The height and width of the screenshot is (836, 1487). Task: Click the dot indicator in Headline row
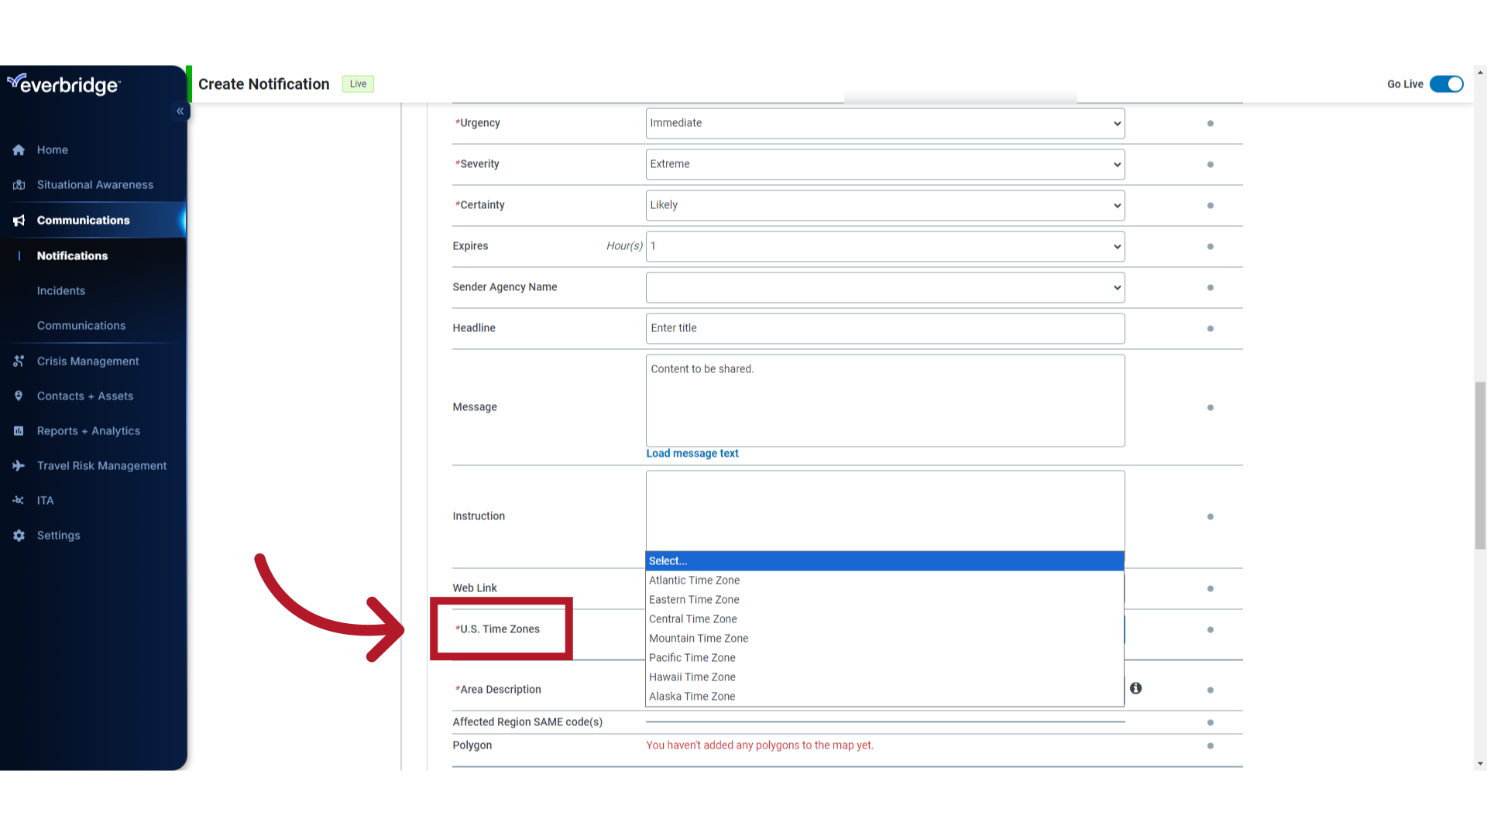click(x=1210, y=329)
